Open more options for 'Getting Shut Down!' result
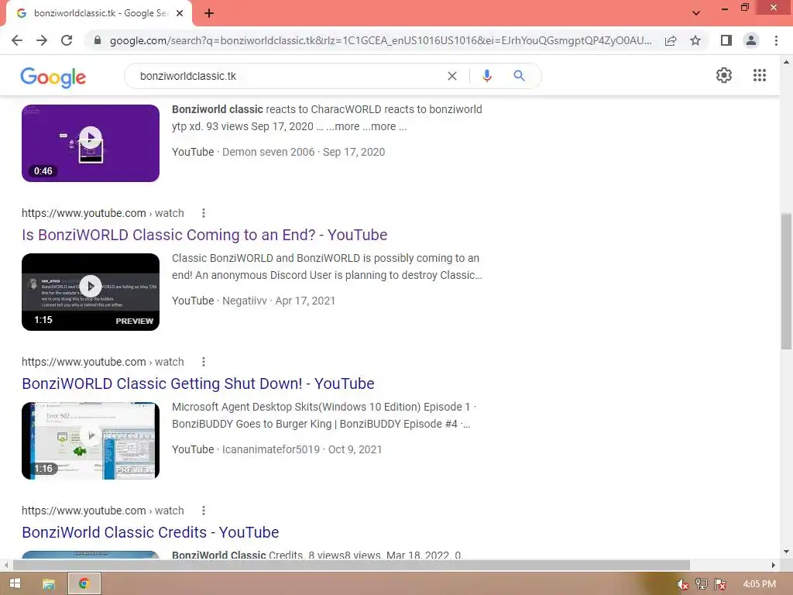The image size is (793, 595). click(204, 362)
